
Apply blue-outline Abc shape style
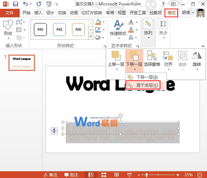(59, 29)
